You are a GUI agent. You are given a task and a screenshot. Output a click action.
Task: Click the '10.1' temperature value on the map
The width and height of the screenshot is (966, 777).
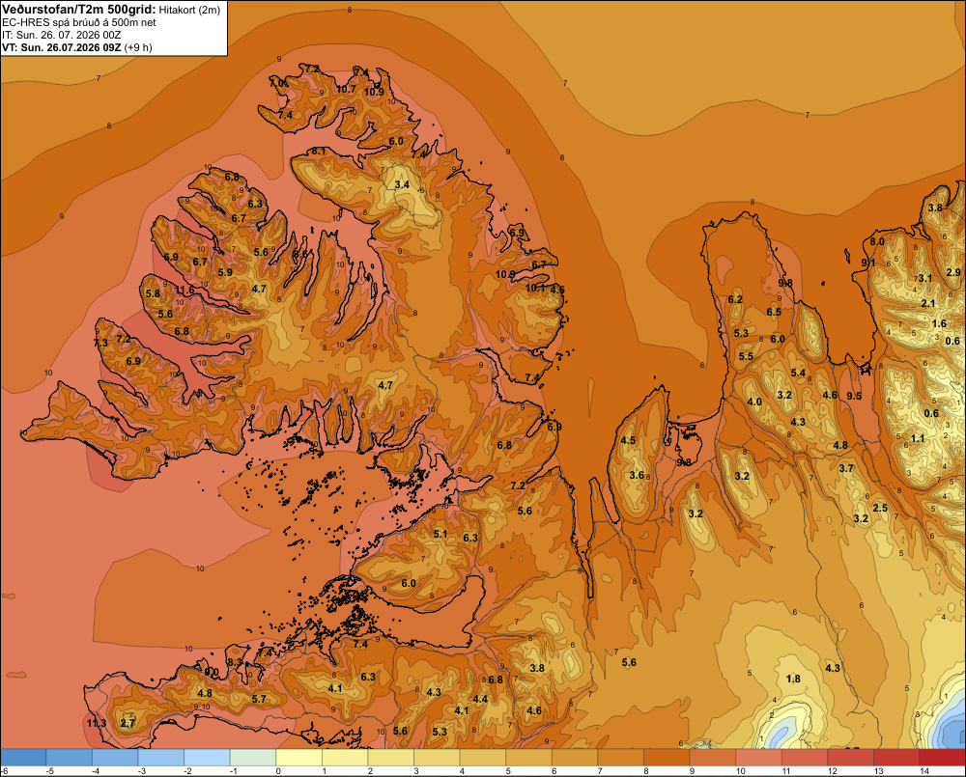click(535, 289)
